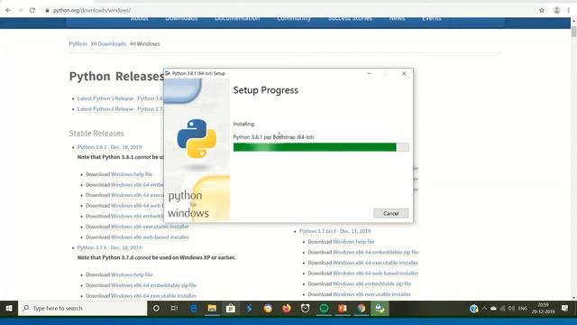This screenshot has width=577, height=325.
Task: Open clock showing 29-12-2019
Action: coord(543,308)
